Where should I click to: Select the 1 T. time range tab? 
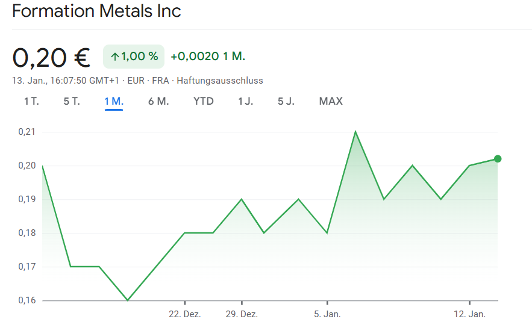[x=31, y=101]
